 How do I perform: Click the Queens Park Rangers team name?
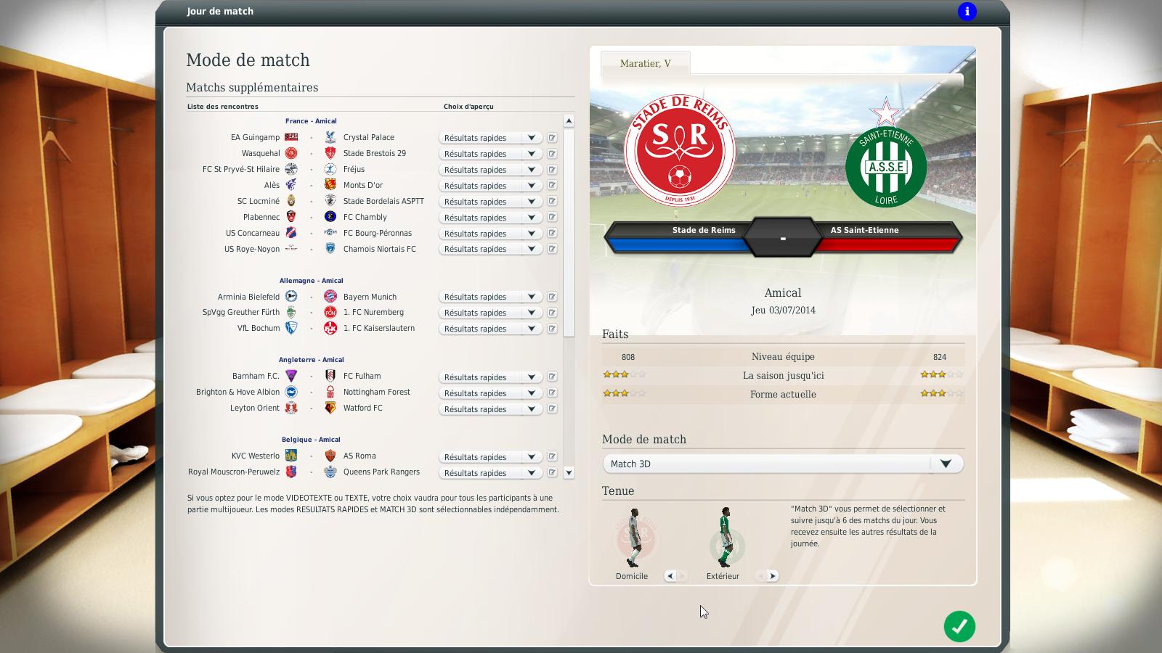click(381, 472)
